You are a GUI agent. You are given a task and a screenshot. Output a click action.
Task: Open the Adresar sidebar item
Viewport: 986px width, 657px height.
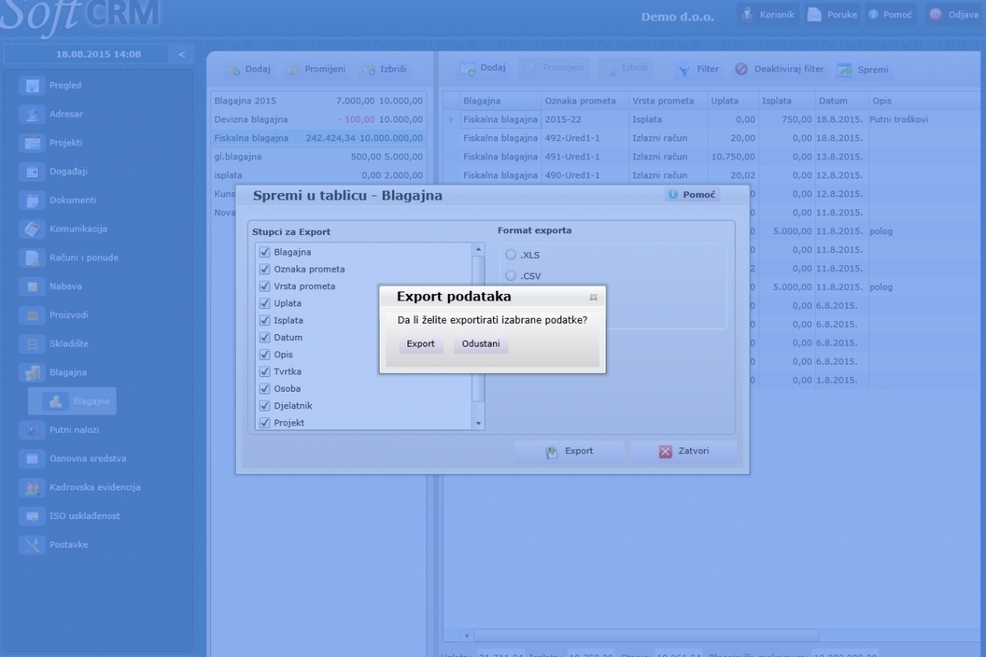pos(66,114)
